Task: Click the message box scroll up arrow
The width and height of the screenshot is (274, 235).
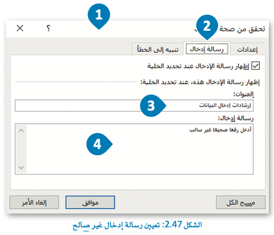Action: [21, 131]
